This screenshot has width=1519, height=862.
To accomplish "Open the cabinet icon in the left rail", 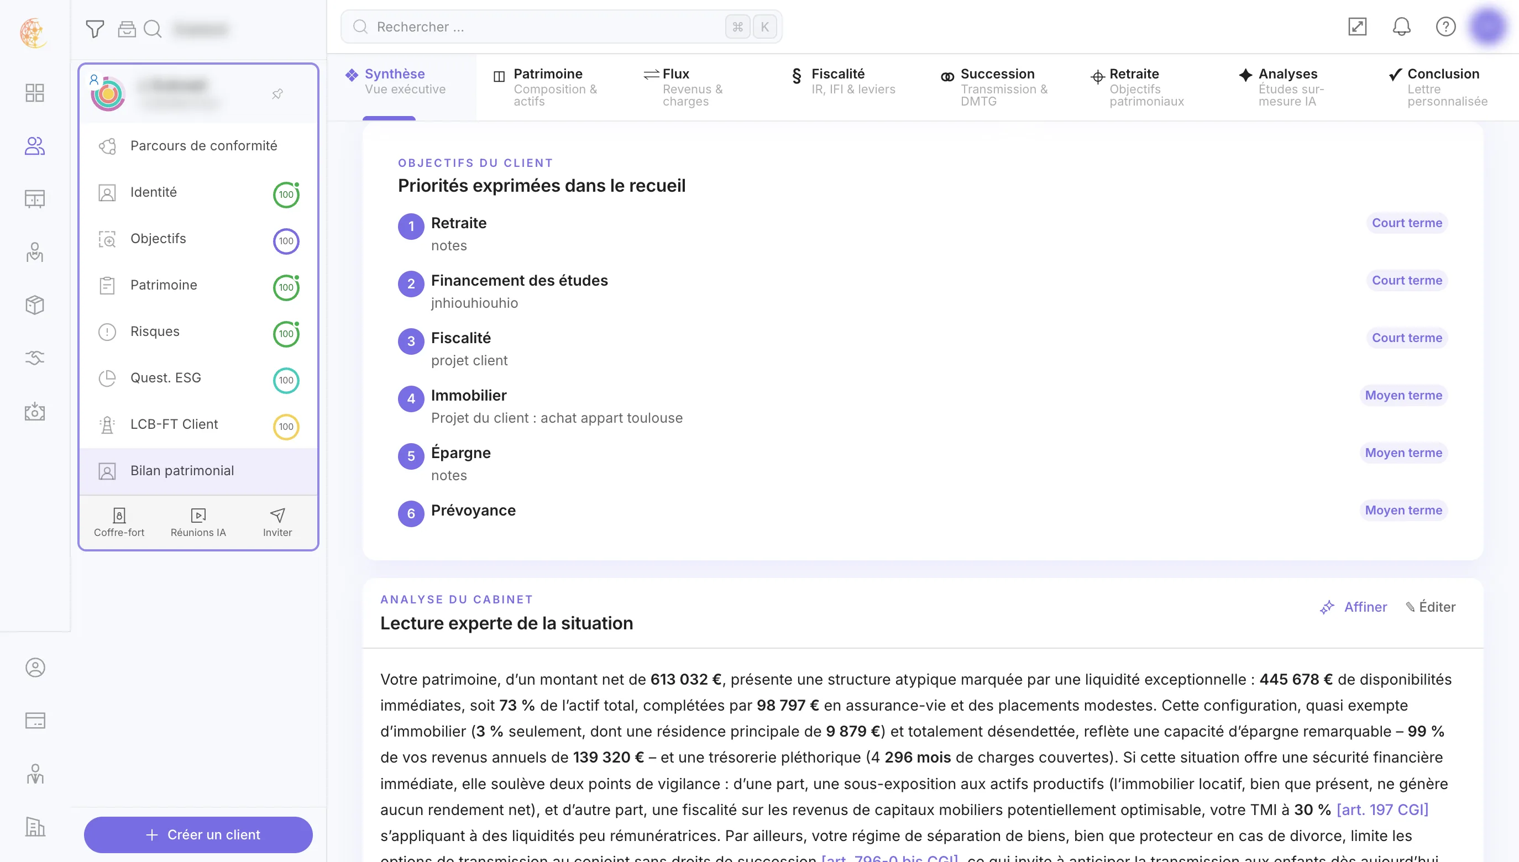I will 35,199.
